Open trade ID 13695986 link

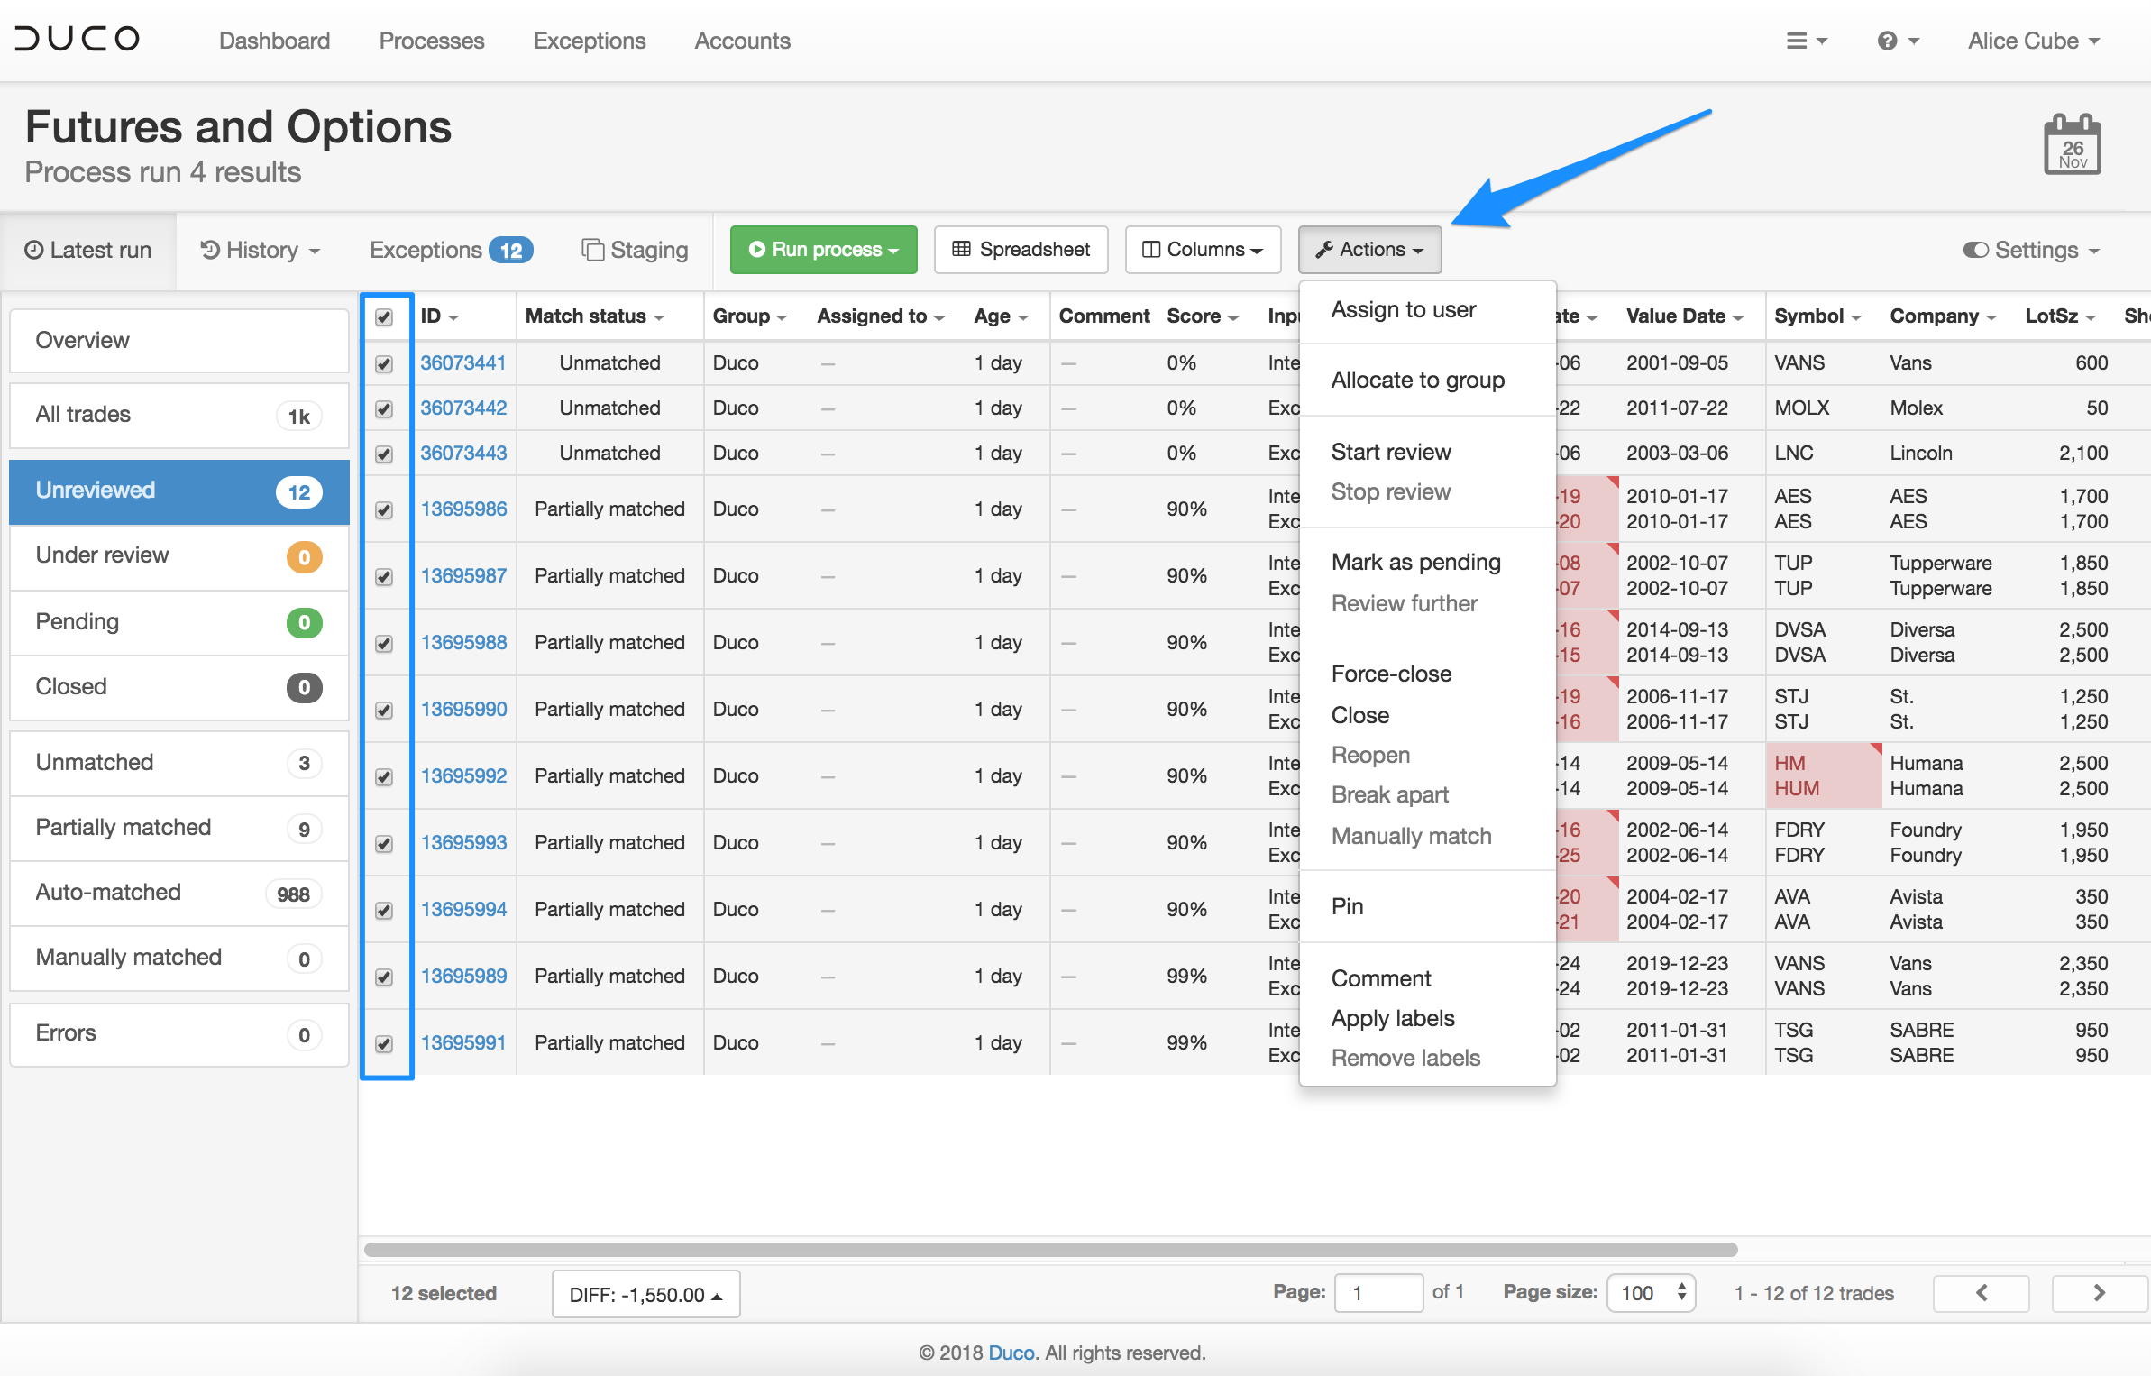click(463, 509)
